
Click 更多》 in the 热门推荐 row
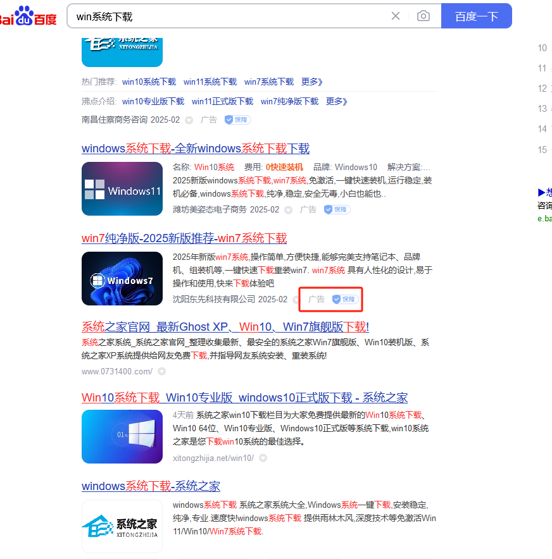312,82
